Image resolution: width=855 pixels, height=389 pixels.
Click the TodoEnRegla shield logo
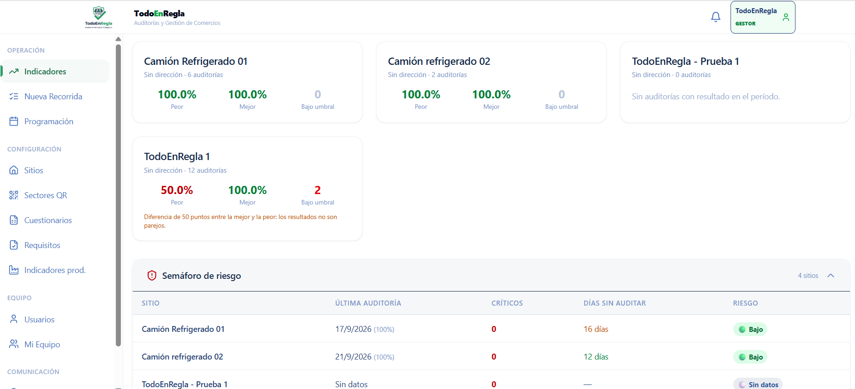[99, 17]
